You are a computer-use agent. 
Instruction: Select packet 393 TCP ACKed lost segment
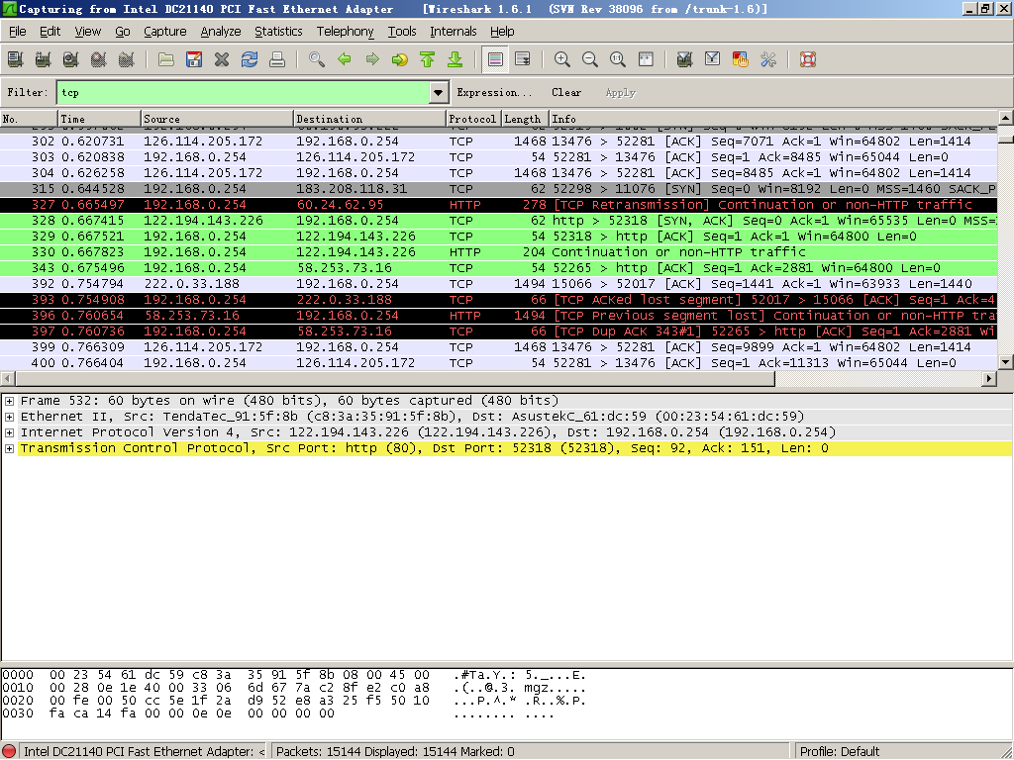pyautogui.click(x=499, y=300)
